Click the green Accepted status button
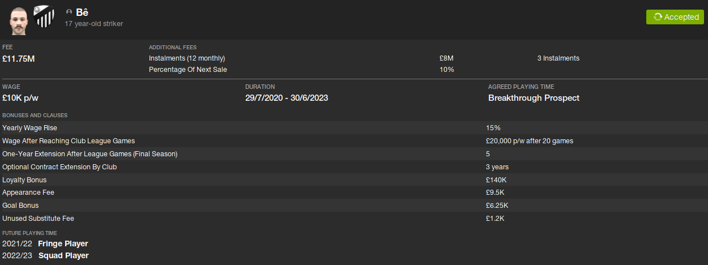Viewport: 708px width, 265px height. [x=675, y=17]
